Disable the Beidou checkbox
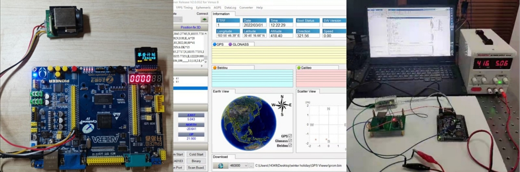Viewport: 520px width, 172px height. 290,145
